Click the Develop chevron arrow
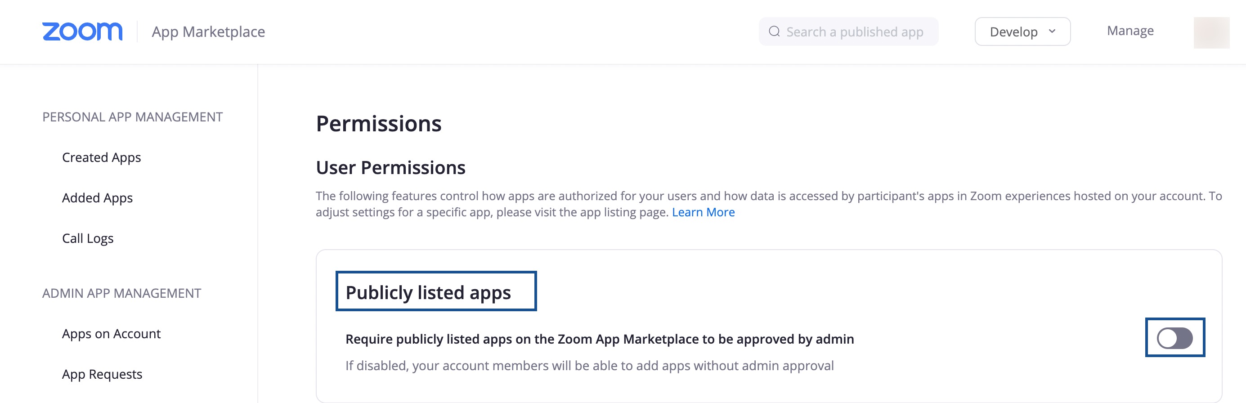1246x403 pixels. pos(1052,31)
